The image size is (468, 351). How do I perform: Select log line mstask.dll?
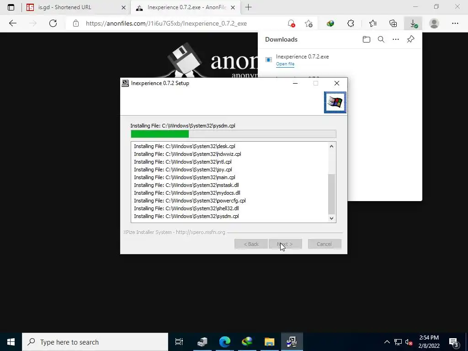click(x=186, y=185)
